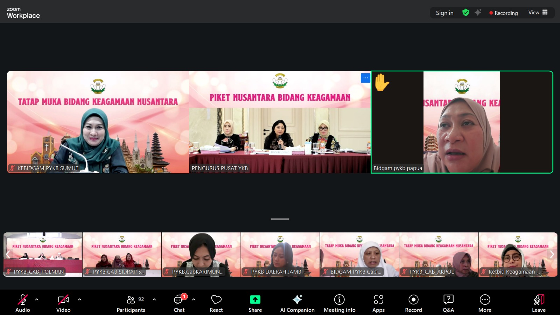Image resolution: width=560 pixels, height=315 pixels.
Task: Open AI Companion panel
Action: [x=297, y=303]
